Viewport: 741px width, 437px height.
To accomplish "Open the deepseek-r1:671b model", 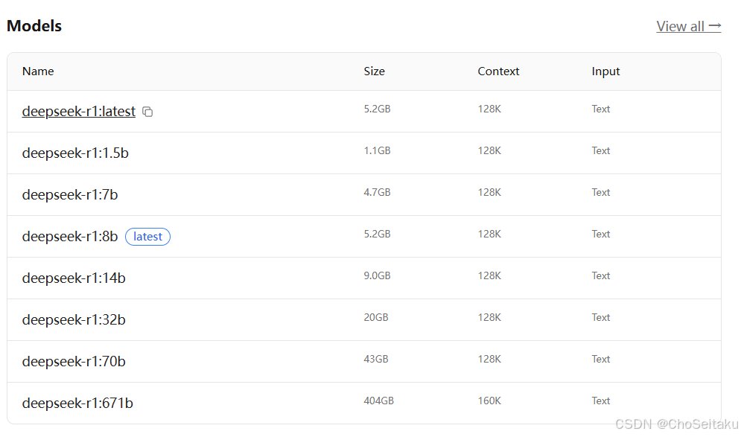I will click(77, 403).
